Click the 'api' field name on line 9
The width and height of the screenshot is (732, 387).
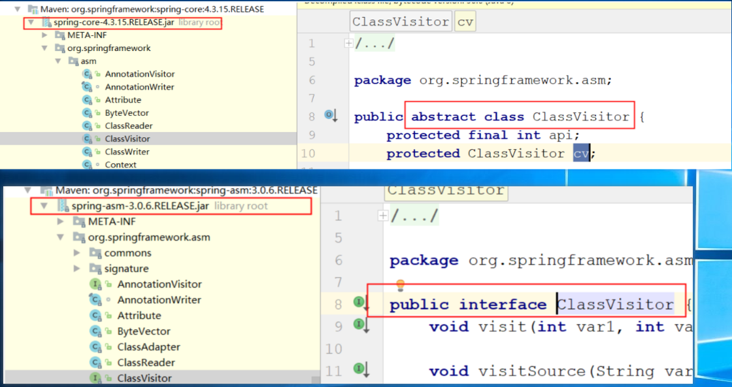tap(559, 135)
